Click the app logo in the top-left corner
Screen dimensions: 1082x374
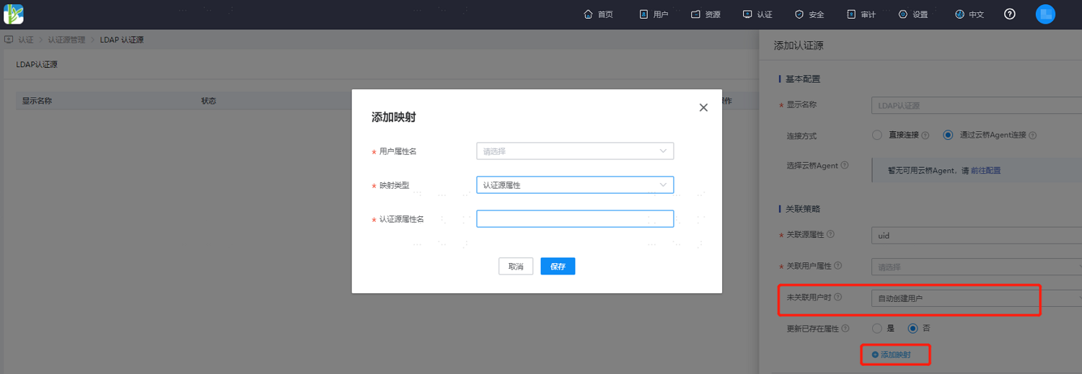click(x=14, y=14)
